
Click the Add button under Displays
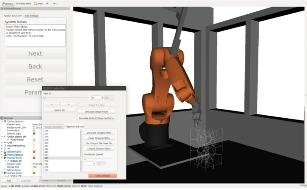pos(9,181)
